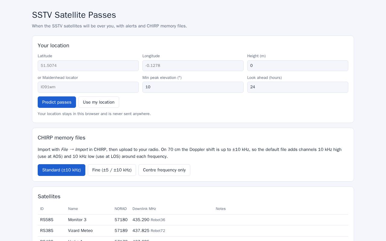Click the Your location heading
Image resolution: width=386 pixels, height=241 pixels.
pos(53,45)
